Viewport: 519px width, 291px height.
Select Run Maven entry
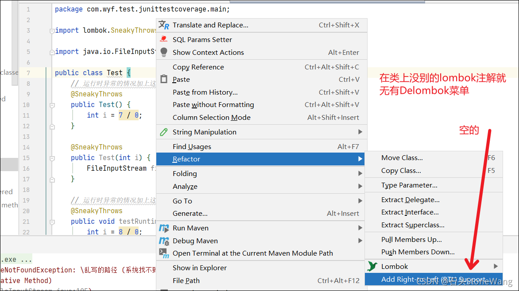[260, 228]
